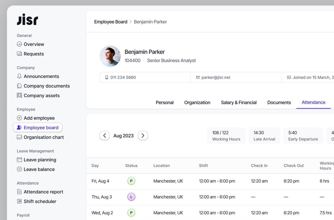Click the Jisr logo

(27, 19)
